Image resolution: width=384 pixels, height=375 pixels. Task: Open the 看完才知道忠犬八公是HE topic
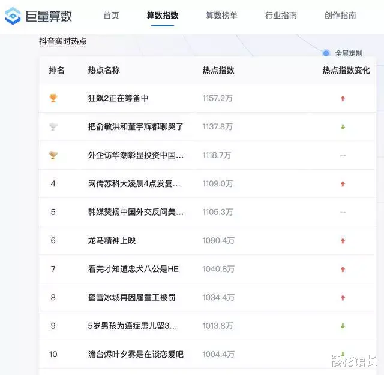[133, 269]
